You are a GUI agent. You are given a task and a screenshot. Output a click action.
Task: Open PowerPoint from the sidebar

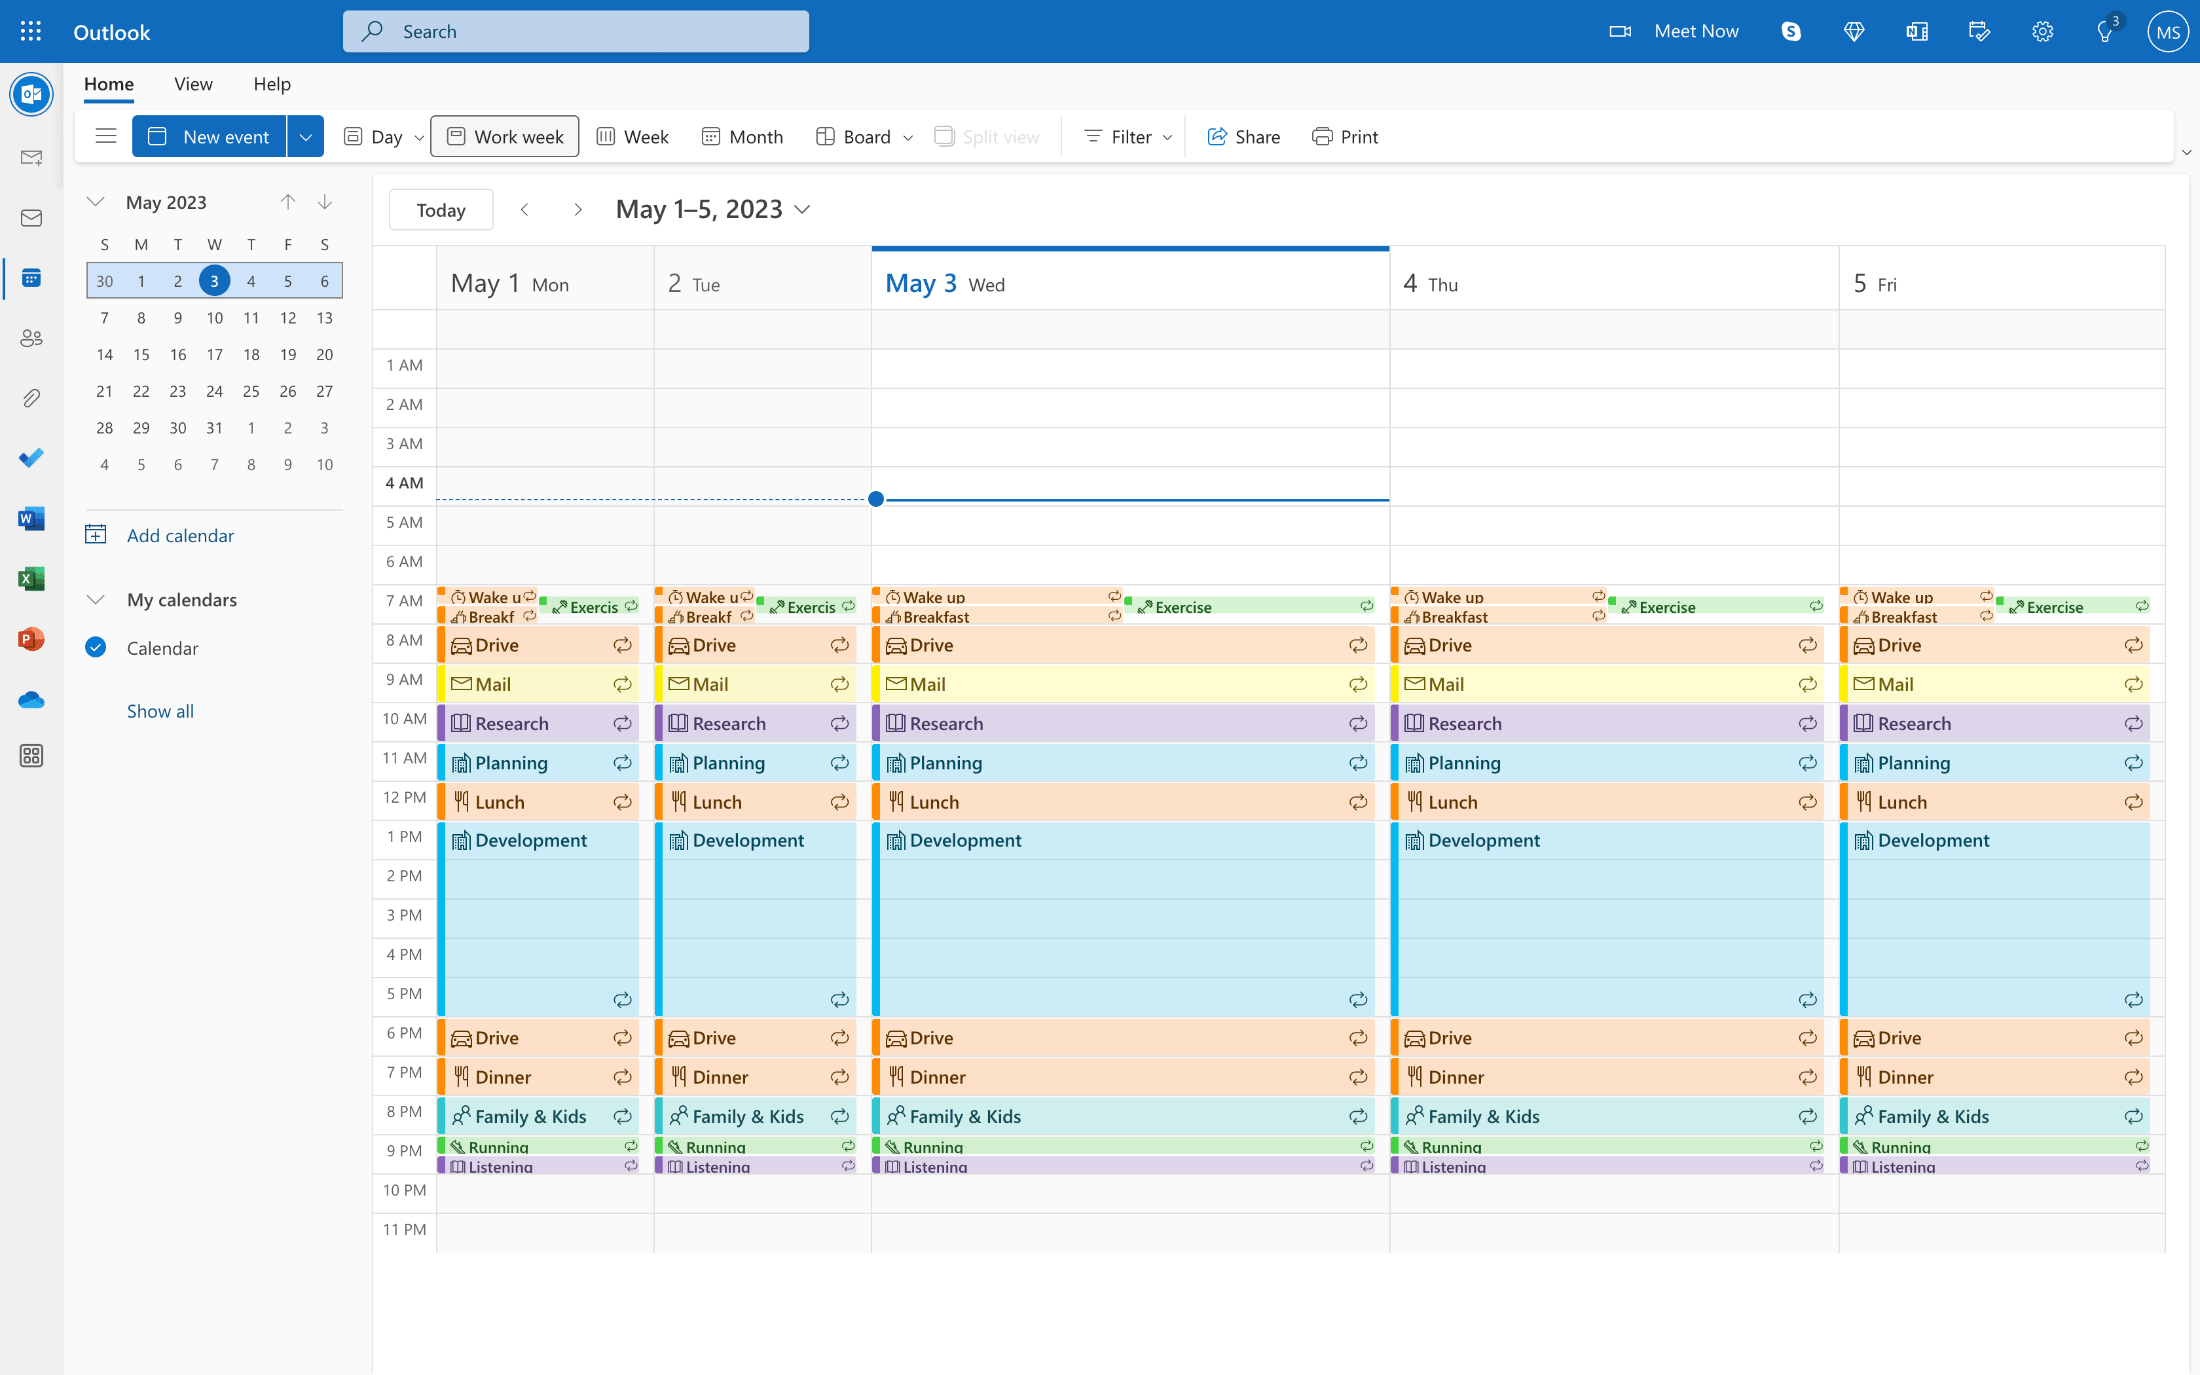(32, 638)
